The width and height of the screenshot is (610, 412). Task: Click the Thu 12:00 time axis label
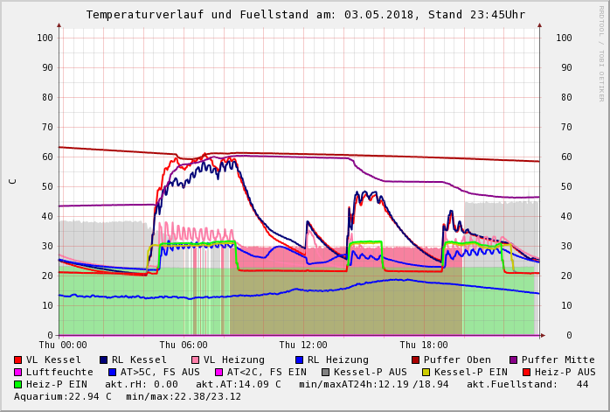(x=304, y=345)
